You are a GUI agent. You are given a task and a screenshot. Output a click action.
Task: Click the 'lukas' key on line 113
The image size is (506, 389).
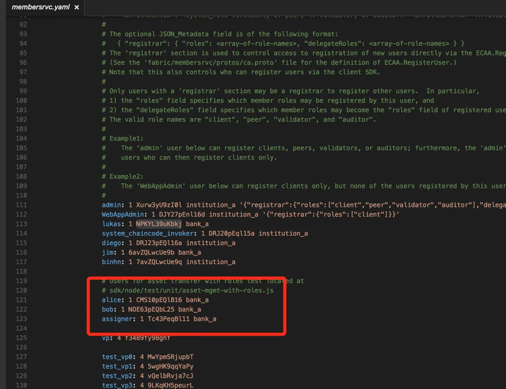click(x=112, y=224)
